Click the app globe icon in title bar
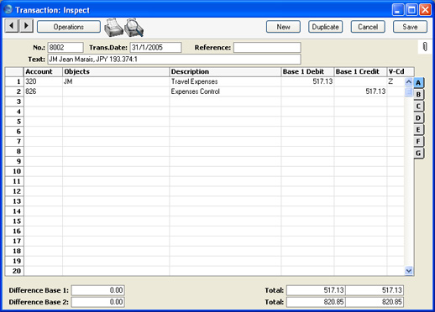This screenshot has width=435, height=312. tap(8, 9)
